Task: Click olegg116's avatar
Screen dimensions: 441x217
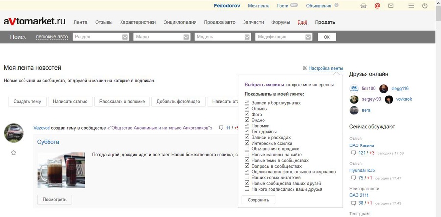Action: click(x=384, y=89)
